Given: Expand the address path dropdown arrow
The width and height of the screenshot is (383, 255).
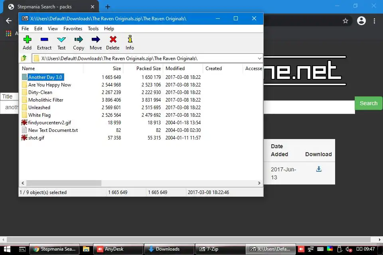Looking at the screenshot, I should click(x=259, y=58).
